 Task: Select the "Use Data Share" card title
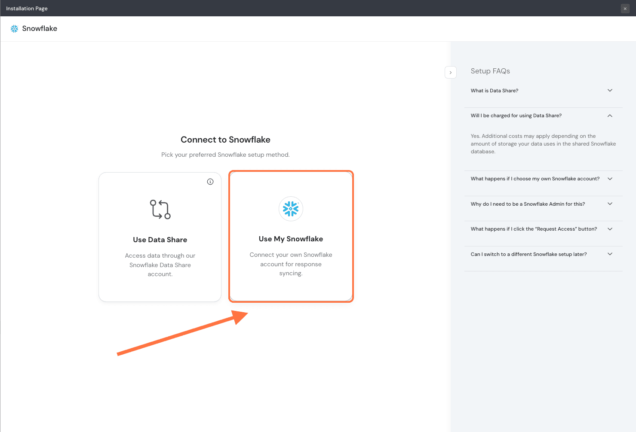[160, 240]
